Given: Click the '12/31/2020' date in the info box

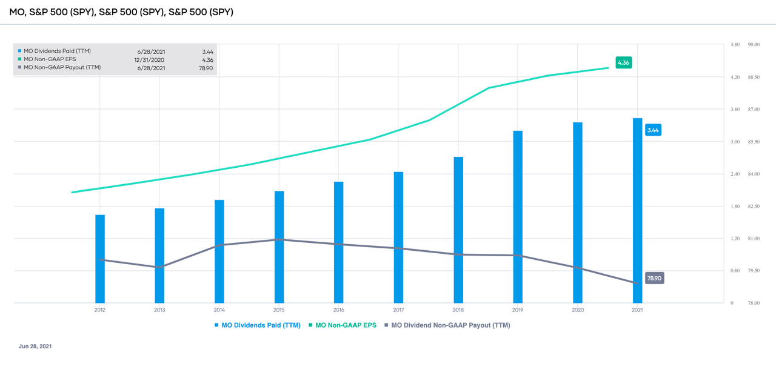Looking at the screenshot, I should pos(149,59).
